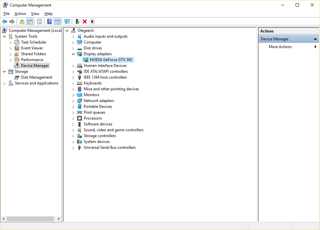The height and width of the screenshot is (230, 320).
Task: Toggle the Show/Hide Action Pane toolbar button
Action: point(57,21)
